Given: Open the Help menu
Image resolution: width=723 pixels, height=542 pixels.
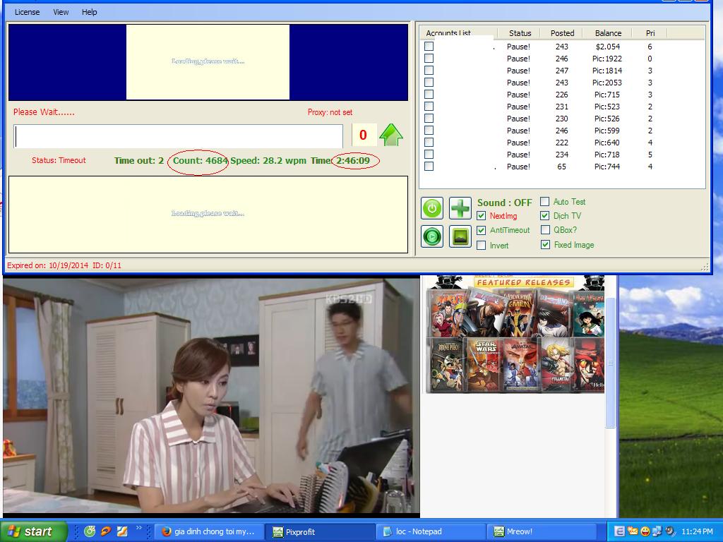Looking at the screenshot, I should pyautogui.click(x=90, y=12).
